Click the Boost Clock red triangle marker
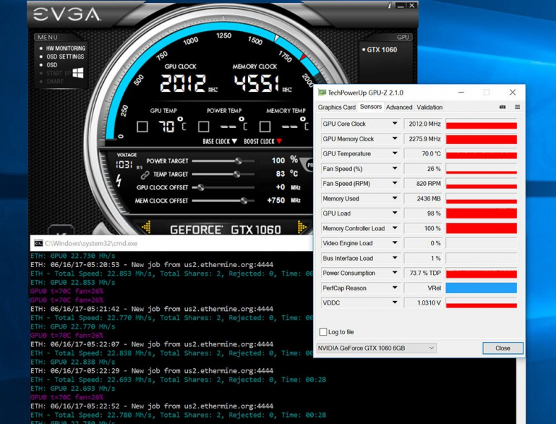This screenshot has width=556, height=424. click(279, 141)
